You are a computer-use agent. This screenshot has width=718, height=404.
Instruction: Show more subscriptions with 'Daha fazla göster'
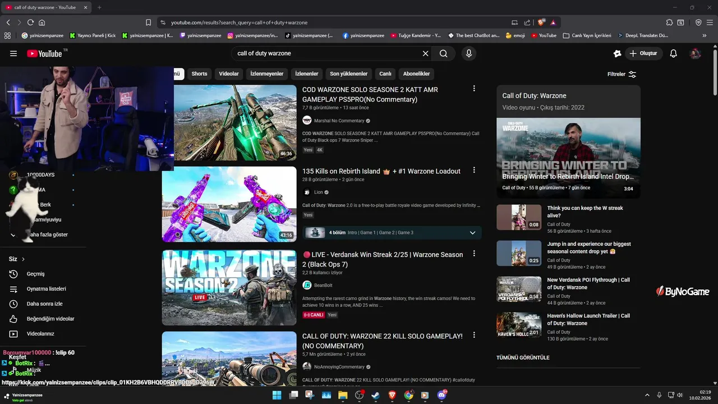click(38, 235)
